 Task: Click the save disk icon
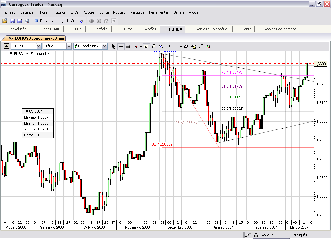point(12,21)
